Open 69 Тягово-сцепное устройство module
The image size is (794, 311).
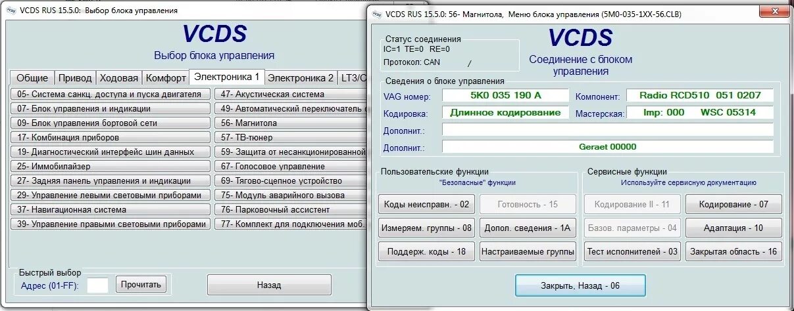[x=291, y=180]
